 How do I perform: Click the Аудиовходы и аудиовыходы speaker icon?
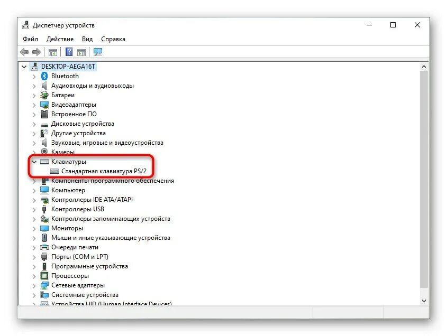(x=44, y=86)
